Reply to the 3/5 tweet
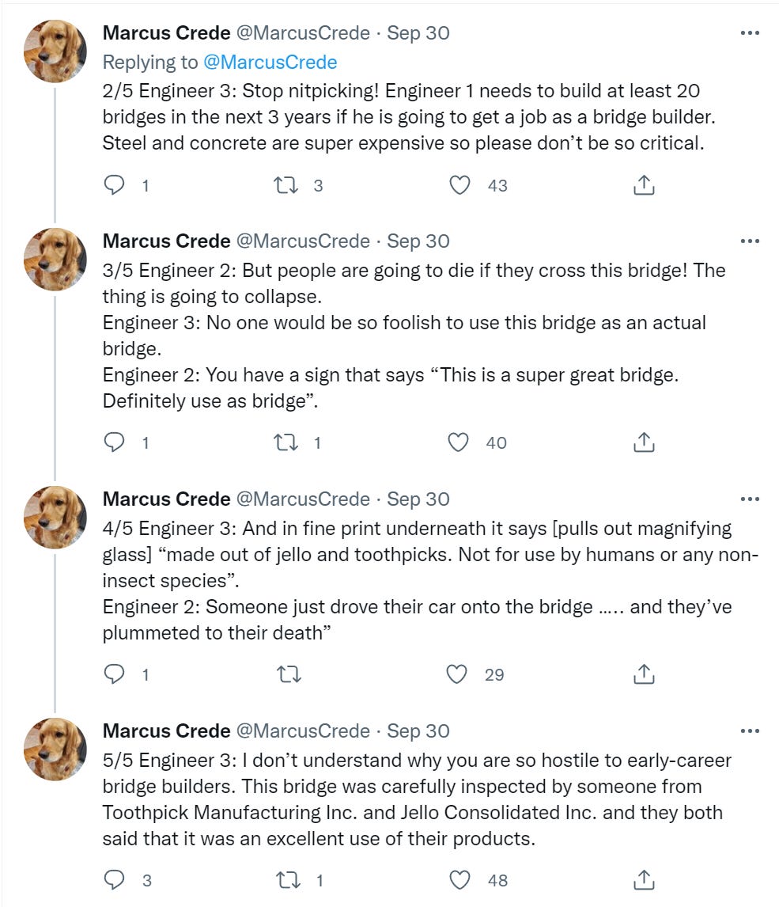Image resolution: width=779 pixels, height=907 pixels. [115, 442]
